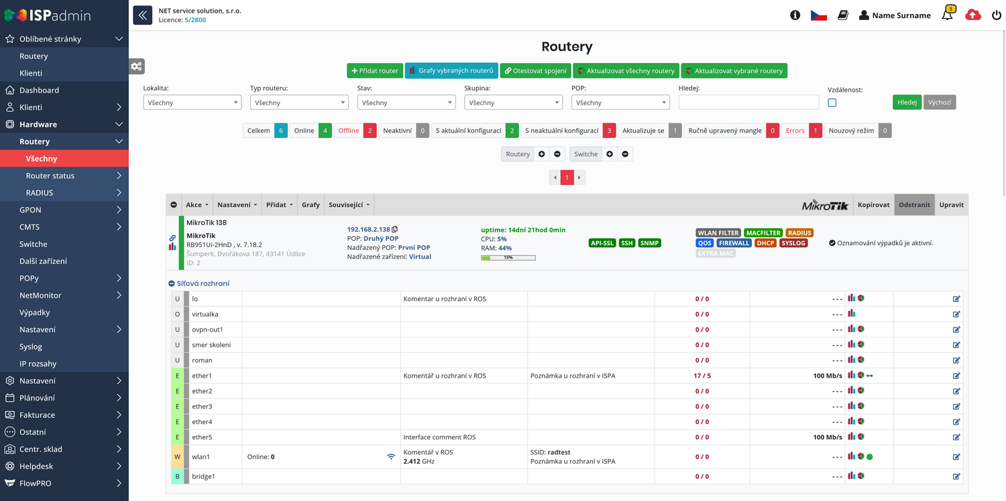Click Grafy vybraných routerů button
The width and height of the screenshot is (1006, 501).
click(451, 70)
